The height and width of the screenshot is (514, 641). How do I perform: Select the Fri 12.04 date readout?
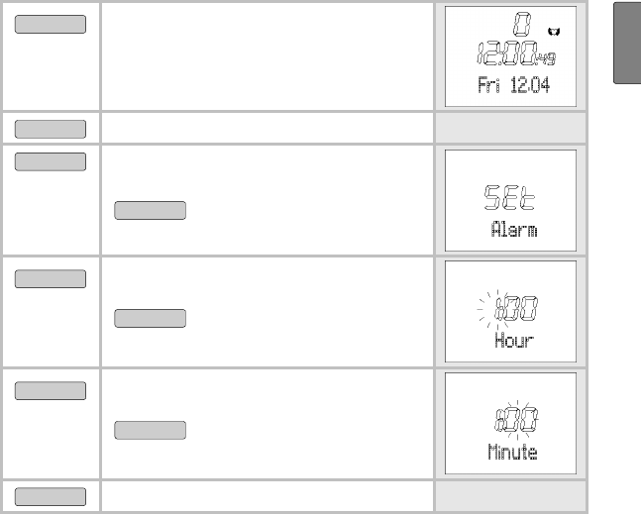pos(514,85)
